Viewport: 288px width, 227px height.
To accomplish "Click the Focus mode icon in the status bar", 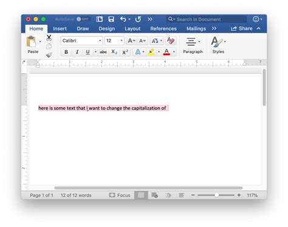I will (x=112, y=195).
